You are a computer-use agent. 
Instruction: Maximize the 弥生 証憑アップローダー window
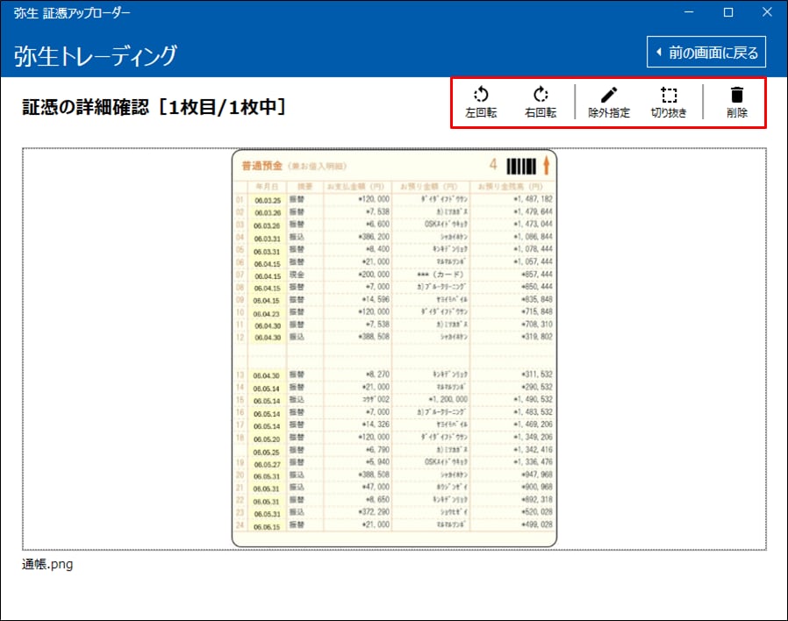point(727,12)
